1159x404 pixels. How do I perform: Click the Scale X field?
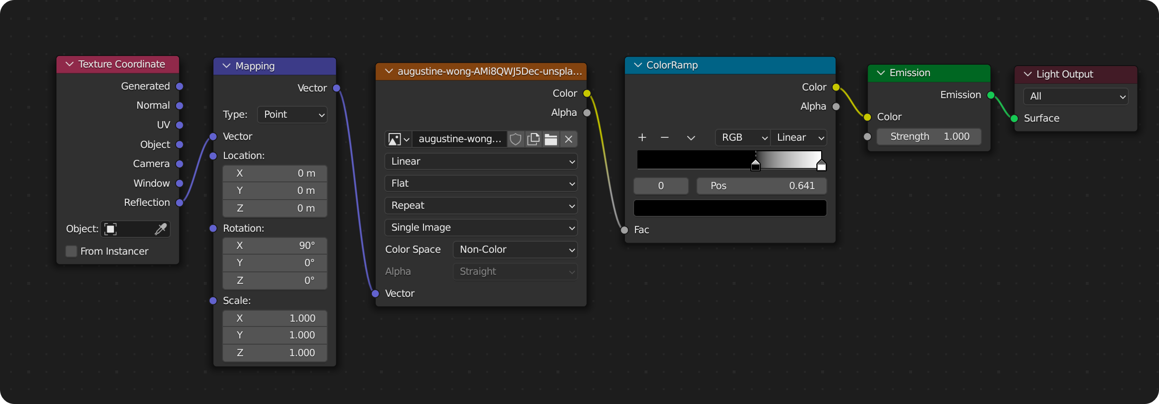pos(275,318)
